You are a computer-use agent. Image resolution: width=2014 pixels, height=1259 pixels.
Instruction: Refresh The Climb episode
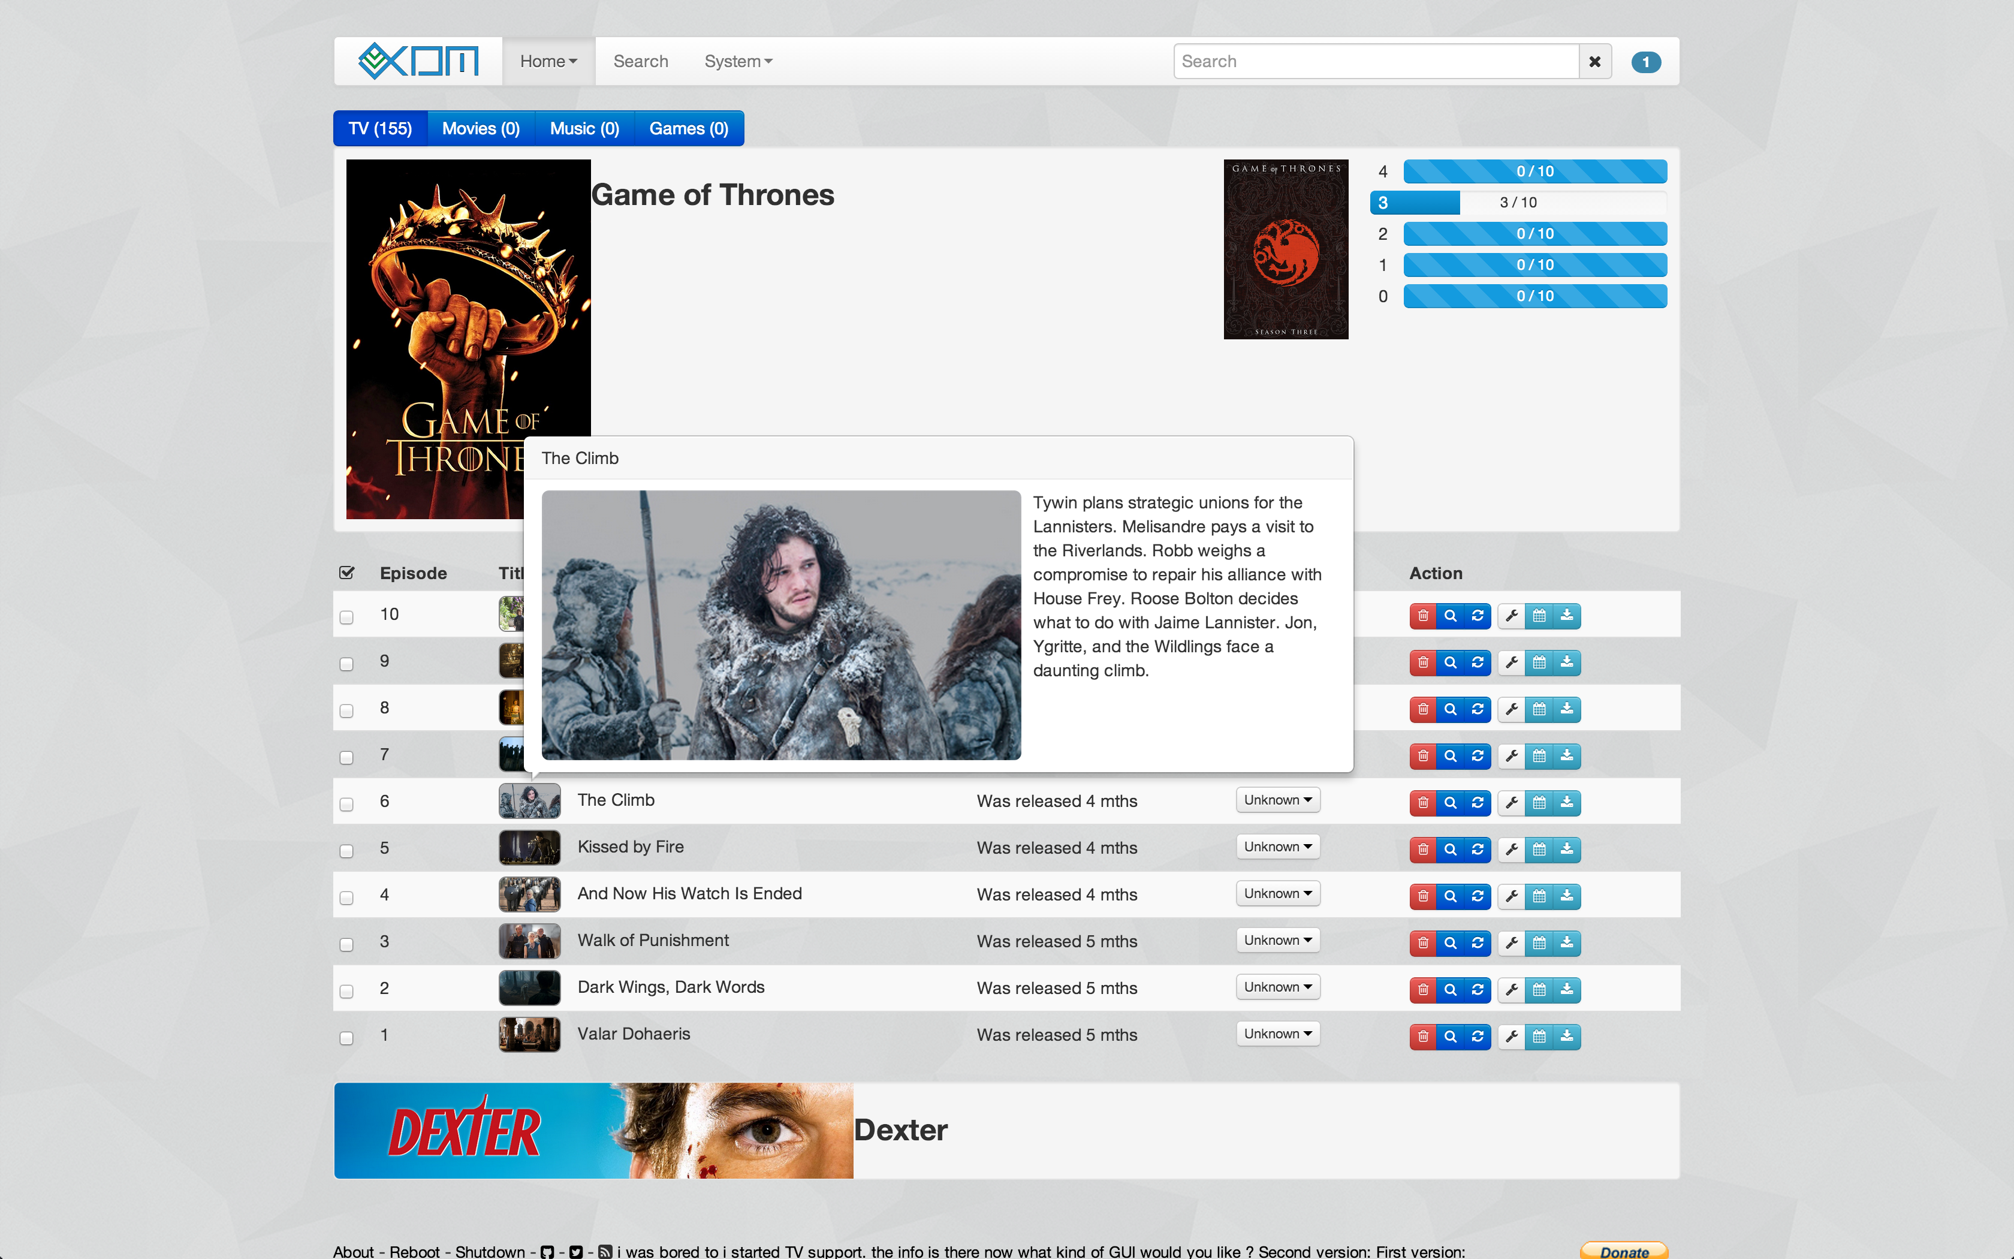point(1478,803)
